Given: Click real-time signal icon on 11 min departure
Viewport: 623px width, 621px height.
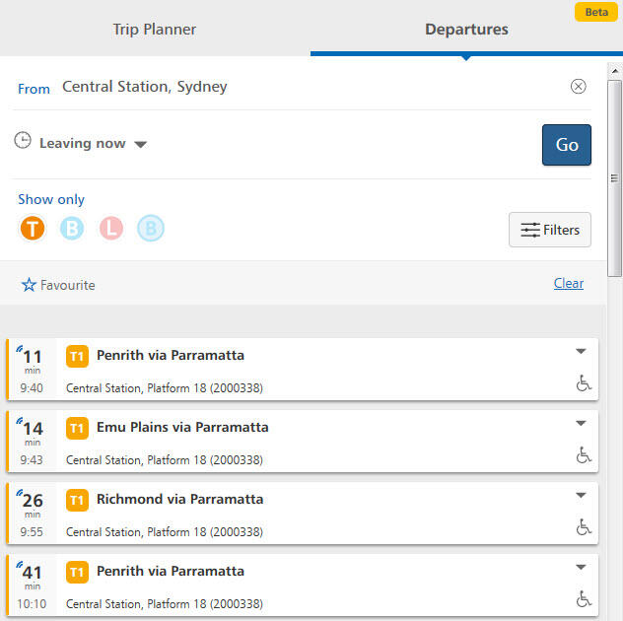Looking at the screenshot, I should [x=19, y=349].
